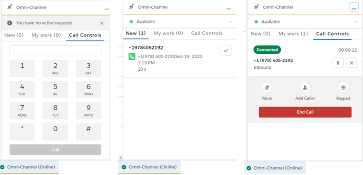Dial digit 6 MNO on the keypad

coord(88,90)
